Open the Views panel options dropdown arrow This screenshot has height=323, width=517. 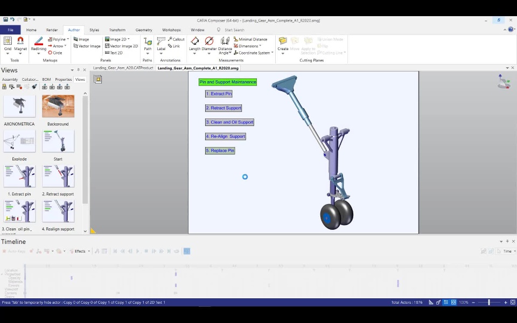click(72, 70)
